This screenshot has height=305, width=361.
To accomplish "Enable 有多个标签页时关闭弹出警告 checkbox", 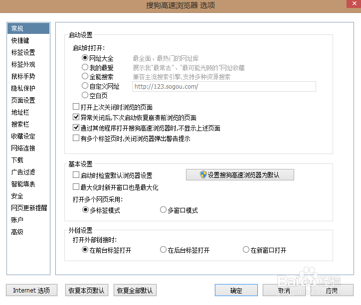I will (x=76, y=138).
